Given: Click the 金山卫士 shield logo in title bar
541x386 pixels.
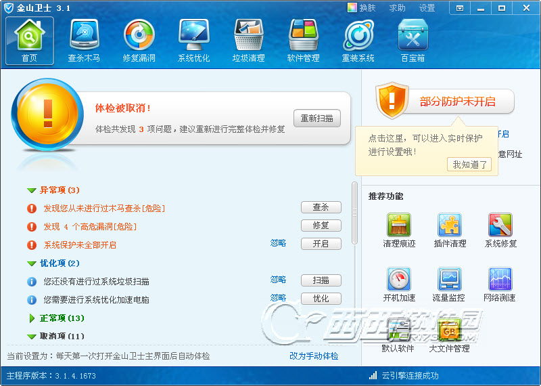Looking at the screenshot, I should pos(8,8).
